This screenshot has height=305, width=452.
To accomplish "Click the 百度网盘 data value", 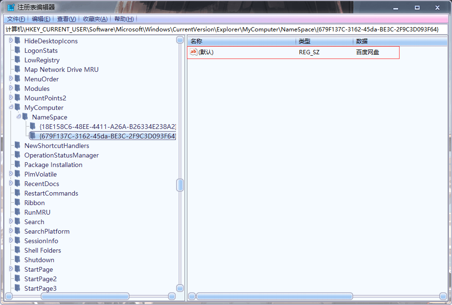I will (x=368, y=52).
